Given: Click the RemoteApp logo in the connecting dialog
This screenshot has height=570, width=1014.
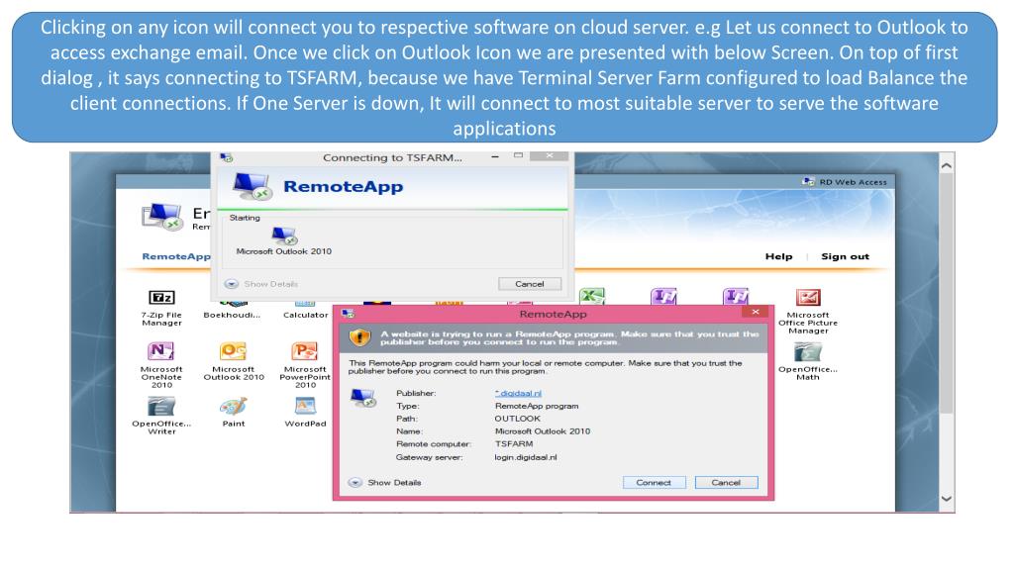Looking at the screenshot, I should pyautogui.click(x=252, y=186).
